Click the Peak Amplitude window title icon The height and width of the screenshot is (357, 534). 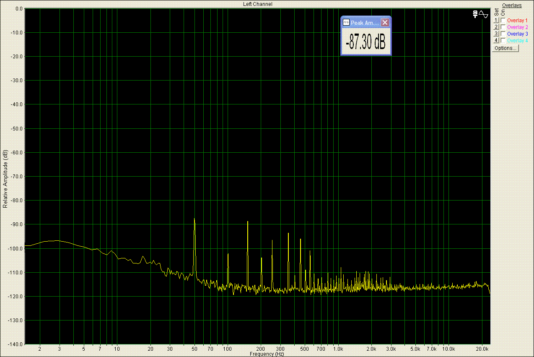click(346, 23)
